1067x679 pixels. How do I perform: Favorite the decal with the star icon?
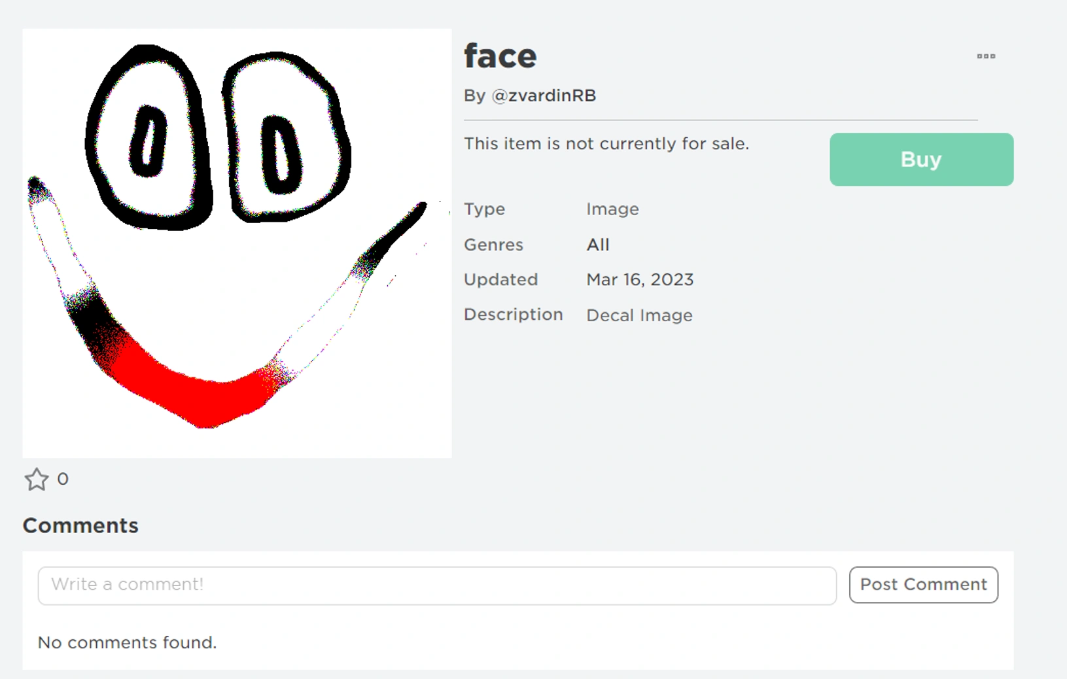click(x=37, y=479)
